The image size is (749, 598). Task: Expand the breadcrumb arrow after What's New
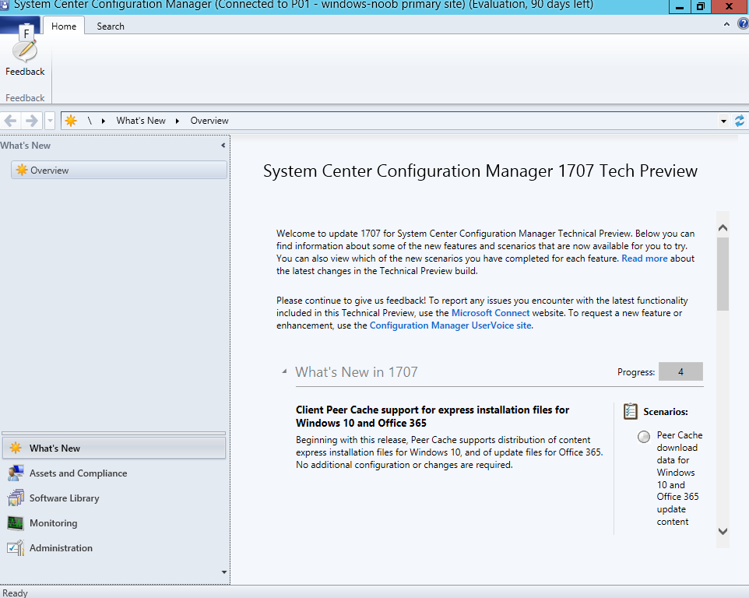178,121
